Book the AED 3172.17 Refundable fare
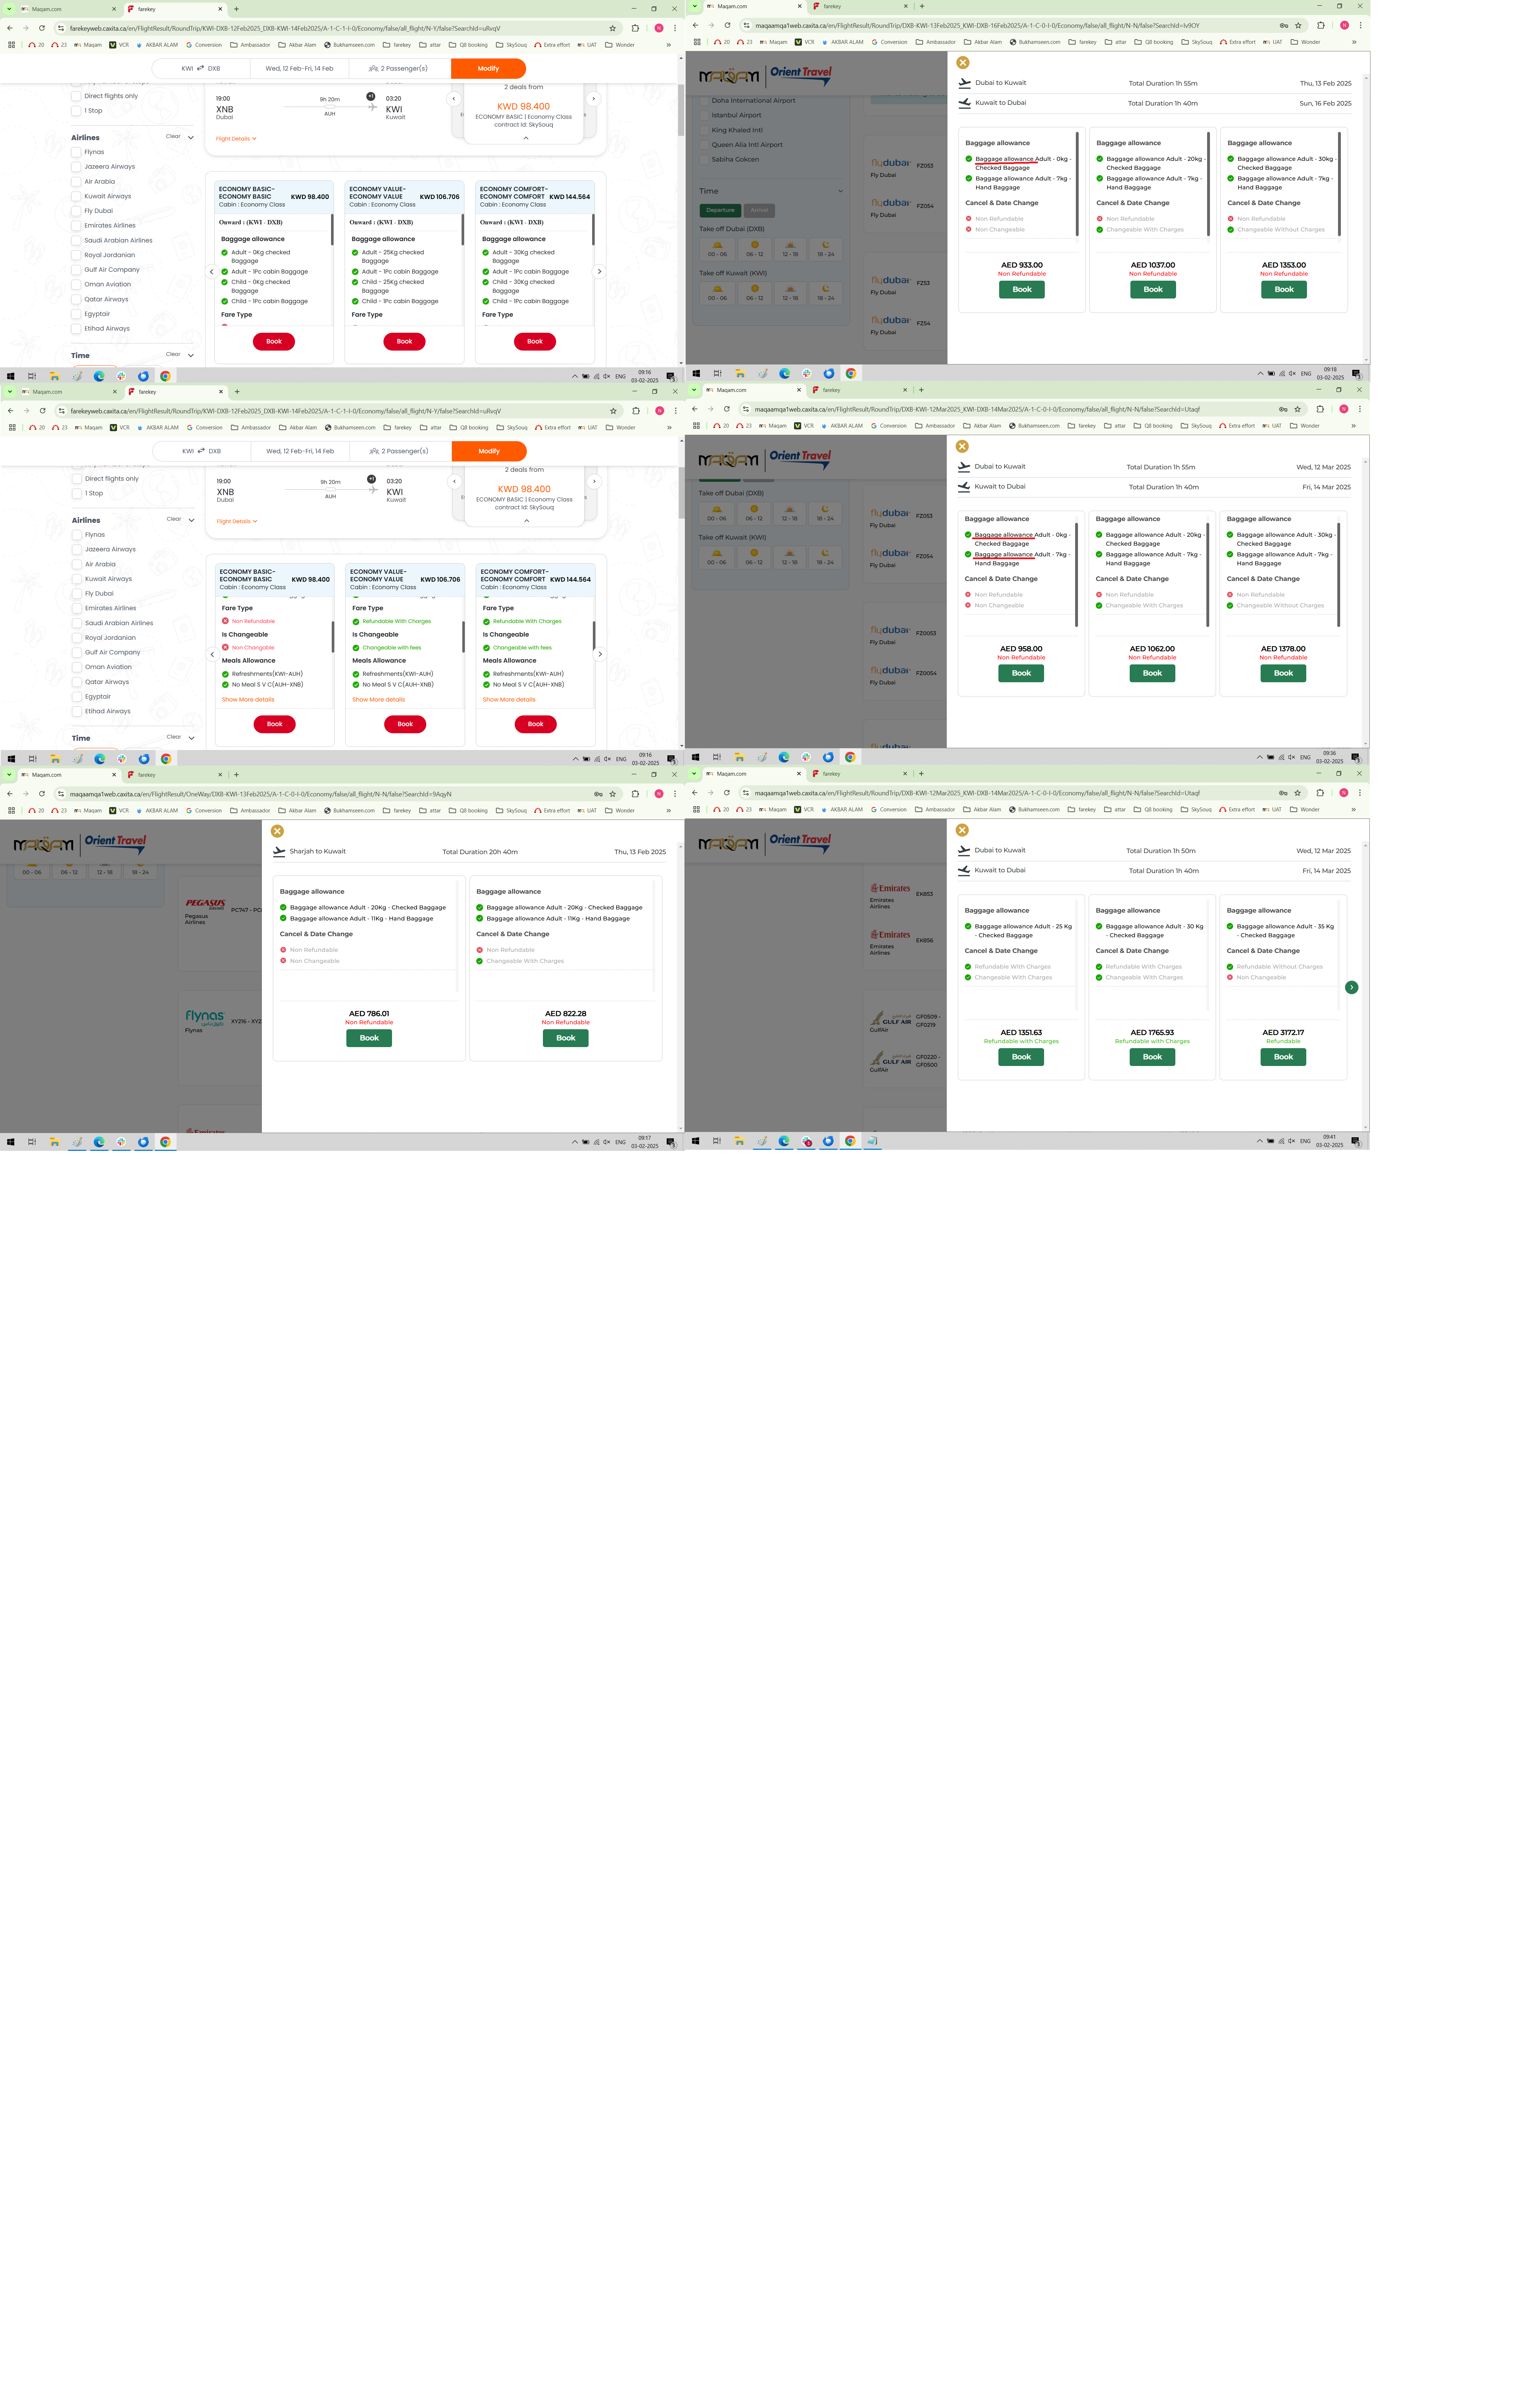Screen dimensions: 1521x2408 1283,1057
